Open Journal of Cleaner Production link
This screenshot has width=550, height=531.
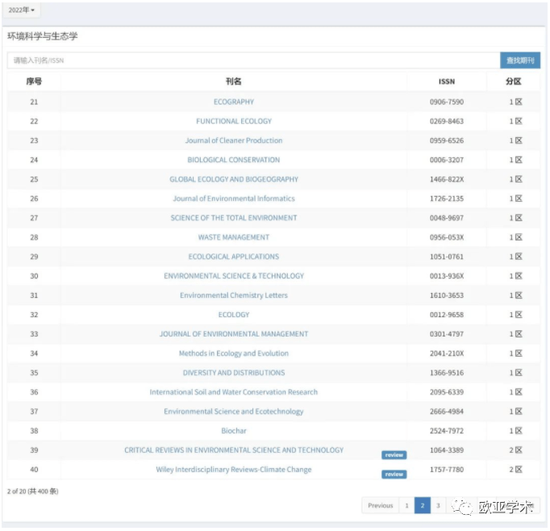pos(234,140)
